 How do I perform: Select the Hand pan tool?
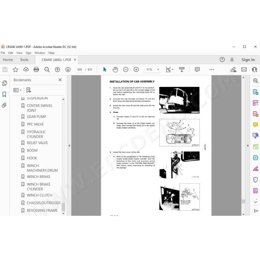115,69
